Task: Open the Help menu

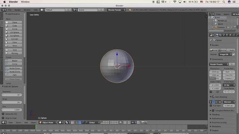Action: point(36,10)
